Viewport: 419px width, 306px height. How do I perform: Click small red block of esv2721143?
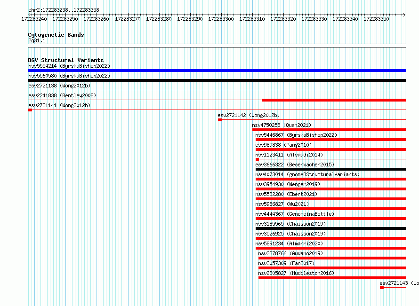[382, 288]
